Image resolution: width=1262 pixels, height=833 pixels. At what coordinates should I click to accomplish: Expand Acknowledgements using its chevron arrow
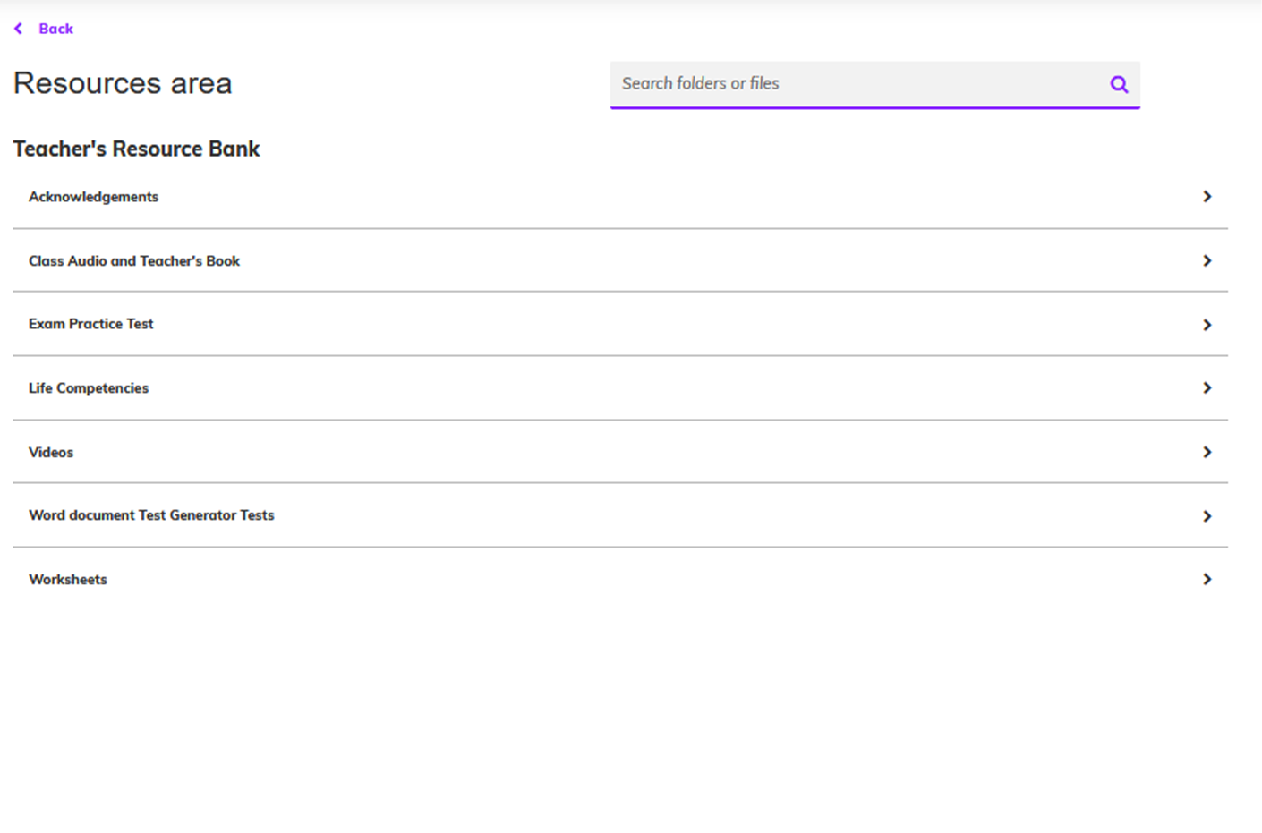[1207, 197]
